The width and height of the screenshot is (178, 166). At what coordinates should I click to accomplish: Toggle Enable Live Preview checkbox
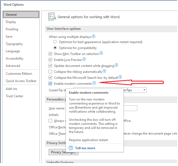(x=50, y=60)
